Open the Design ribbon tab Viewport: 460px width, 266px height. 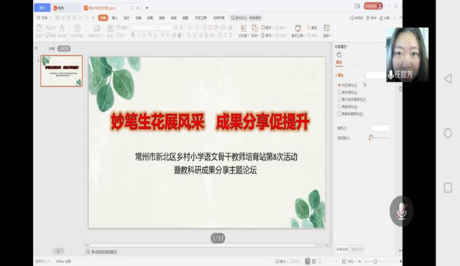pyautogui.click(x=126, y=18)
